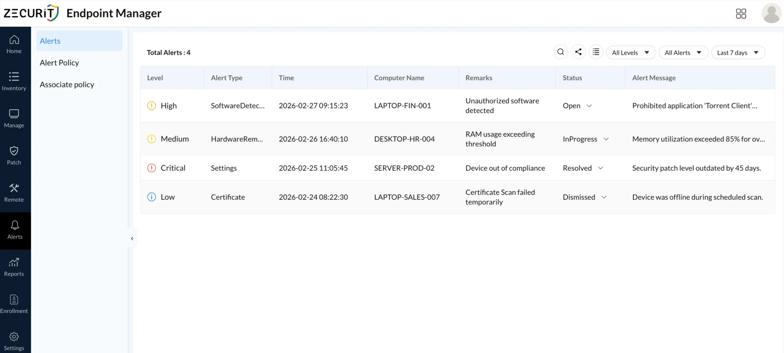Switch to list view of alerts

pyautogui.click(x=596, y=52)
